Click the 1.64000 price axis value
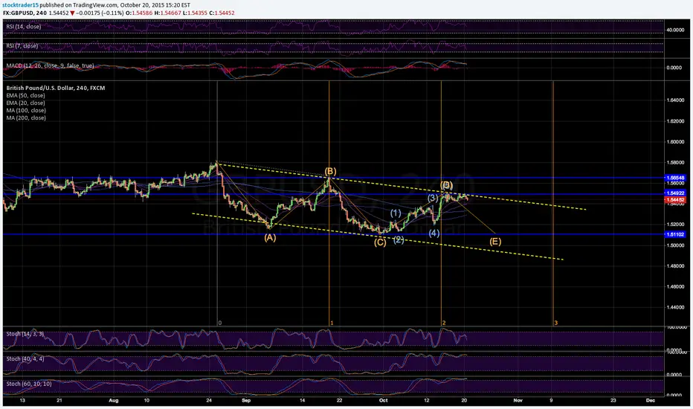Image resolution: width=693 pixels, height=409 pixels. tap(675, 100)
